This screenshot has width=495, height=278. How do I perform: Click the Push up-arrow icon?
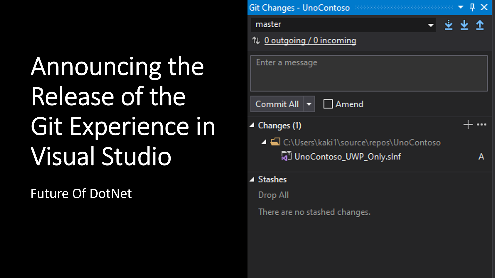pyautogui.click(x=480, y=25)
